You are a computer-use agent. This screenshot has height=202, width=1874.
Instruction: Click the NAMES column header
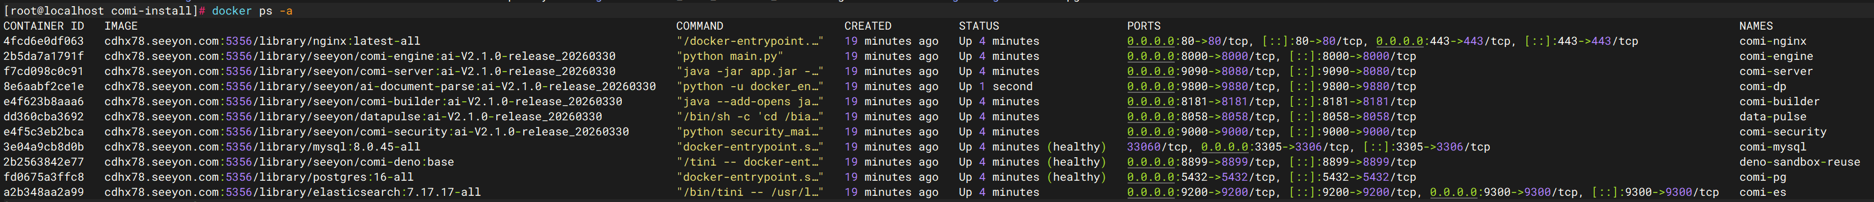tap(1756, 26)
